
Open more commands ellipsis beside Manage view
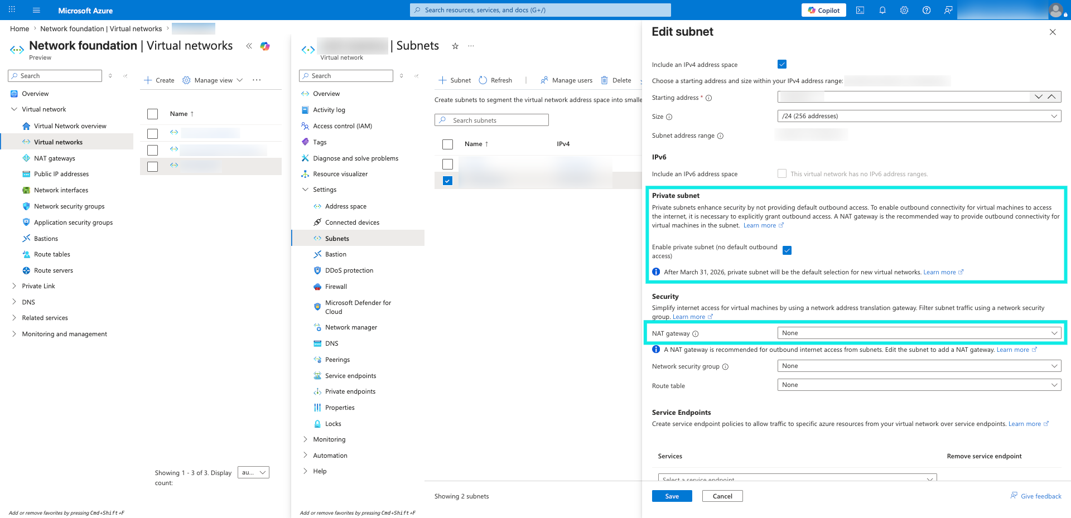pyautogui.click(x=257, y=80)
